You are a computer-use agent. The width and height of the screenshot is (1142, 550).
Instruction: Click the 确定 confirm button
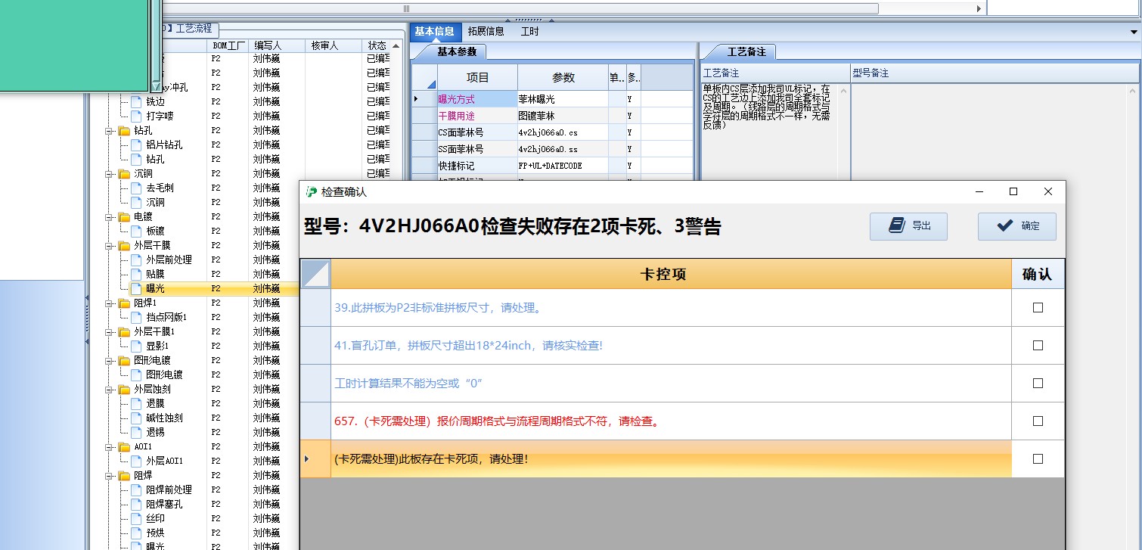pos(1017,226)
